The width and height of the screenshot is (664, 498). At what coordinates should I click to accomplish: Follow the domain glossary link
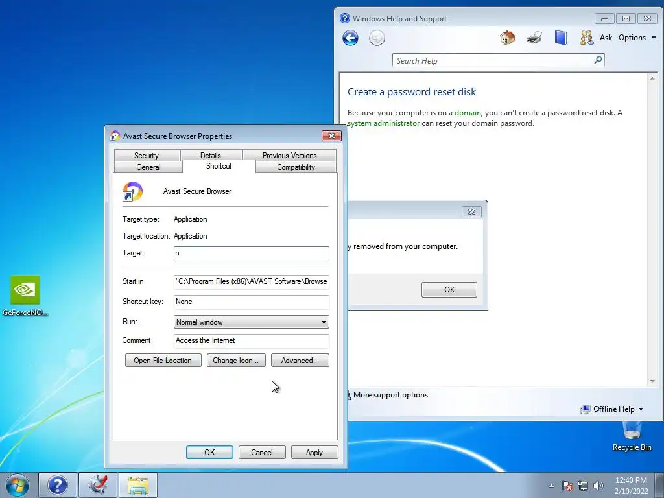(468, 113)
